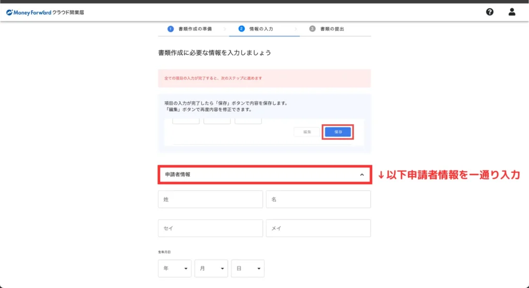The height and width of the screenshot is (288, 529).
Task: Open help via the question mark icon
Action: pyautogui.click(x=490, y=12)
